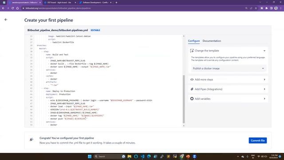Open Zoom from the taskbar
Screen dimensions: 284x160
pos(194,156)
